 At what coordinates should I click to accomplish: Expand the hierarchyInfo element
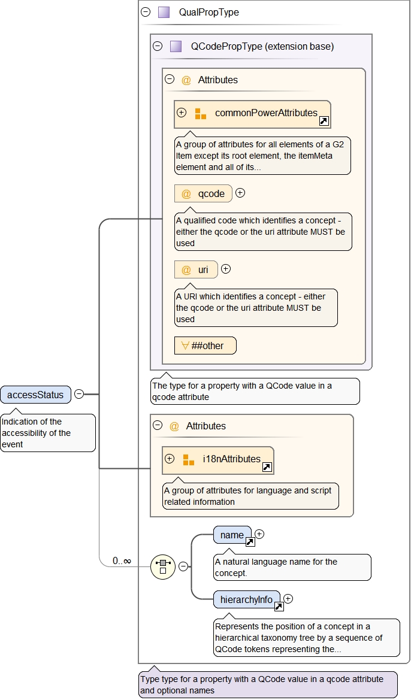288,598
